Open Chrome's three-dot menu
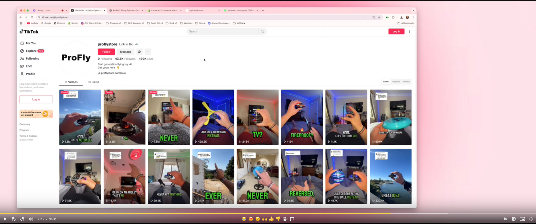536x224 pixels. pos(413,17)
